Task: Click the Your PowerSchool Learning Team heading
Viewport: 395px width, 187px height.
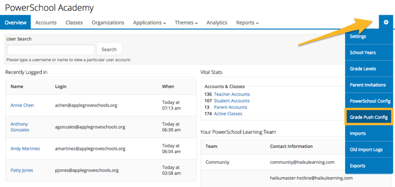Action: pos(238,132)
